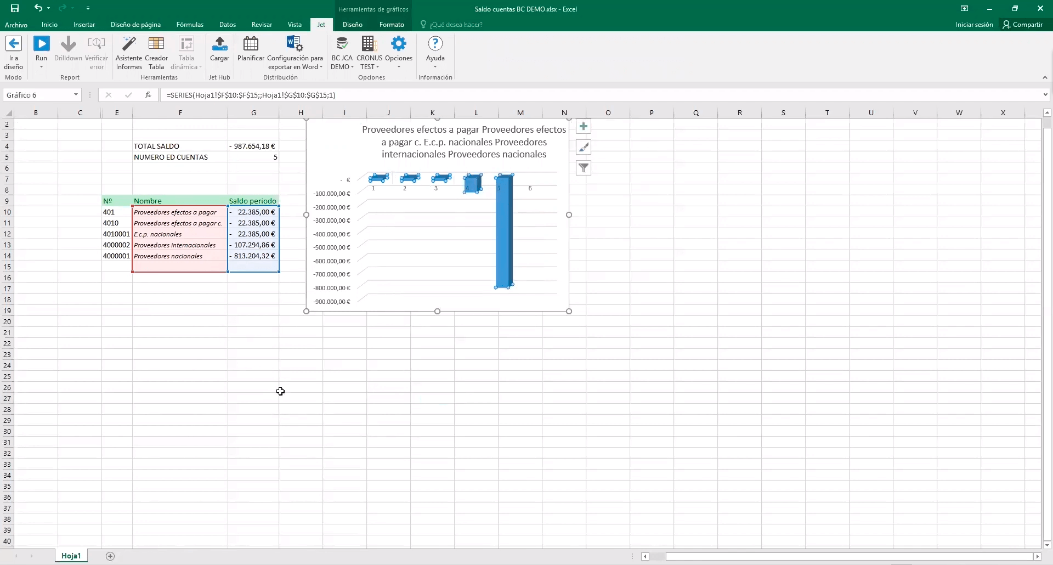Expand the formula bar
The height and width of the screenshot is (565, 1053).
[x=1045, y=95]
